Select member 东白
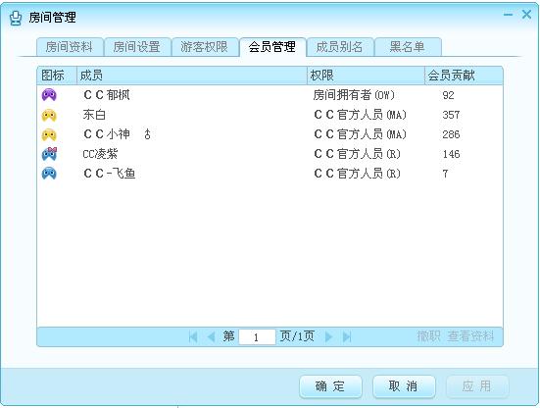This screenshot has height=408, width=540. pyautogui.click(x=94, y=115)
